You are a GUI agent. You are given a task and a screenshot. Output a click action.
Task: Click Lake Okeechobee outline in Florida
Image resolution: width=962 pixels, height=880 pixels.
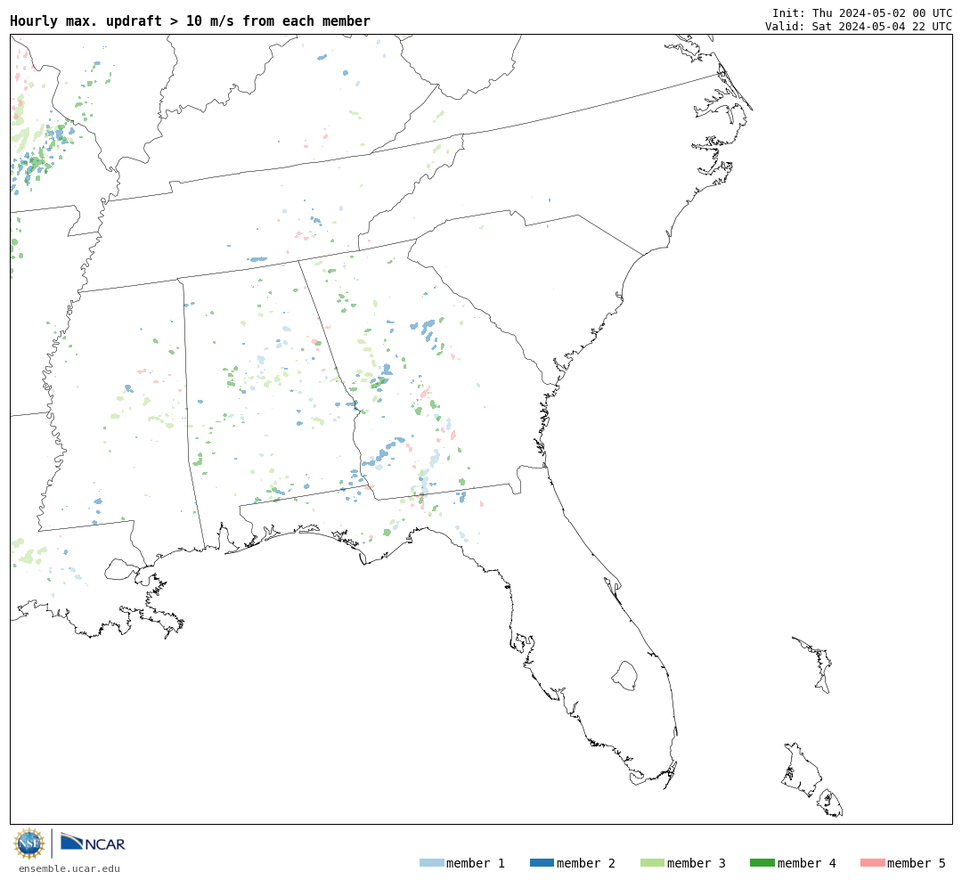(x=624, y=676)
